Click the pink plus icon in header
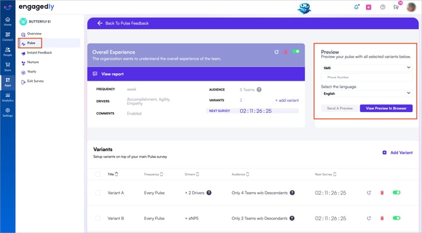This screenshot has width=422, height=233. 368,8
